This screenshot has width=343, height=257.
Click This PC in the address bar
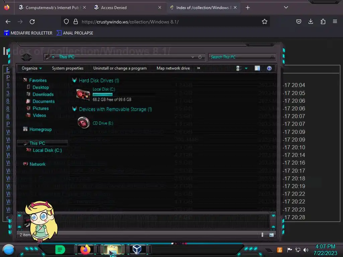pos(67,57)
